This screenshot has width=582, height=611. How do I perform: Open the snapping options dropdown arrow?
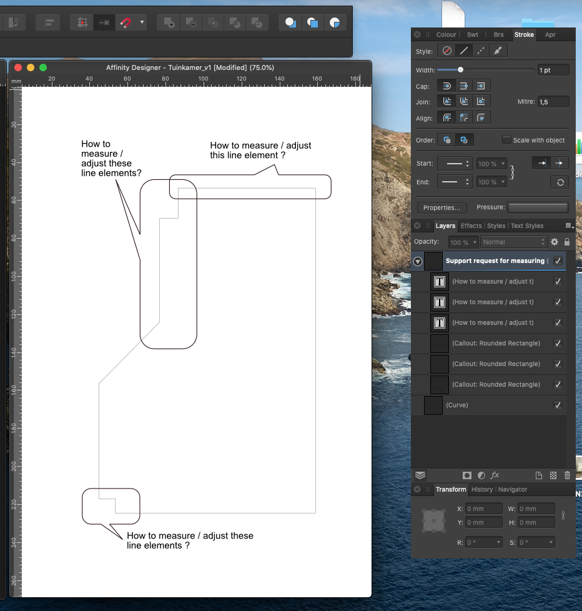tap(142, 22)
